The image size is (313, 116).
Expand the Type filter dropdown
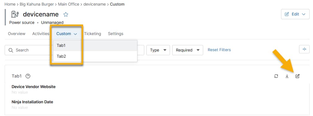tap(158, 50)
